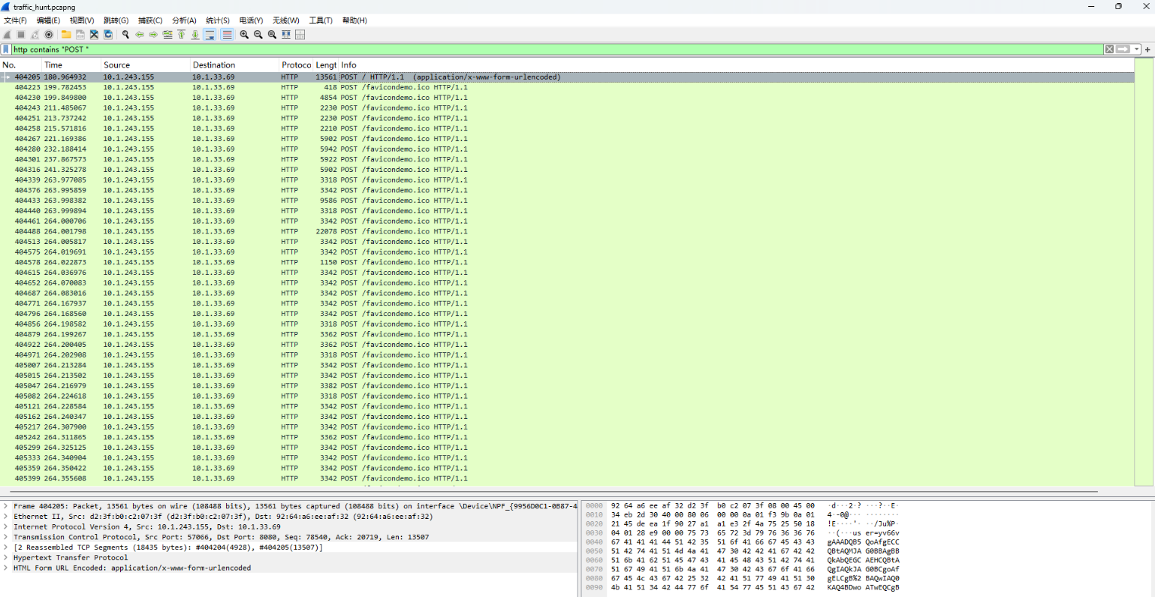Click last toolbar icon after resize columns

pos(300,35)
